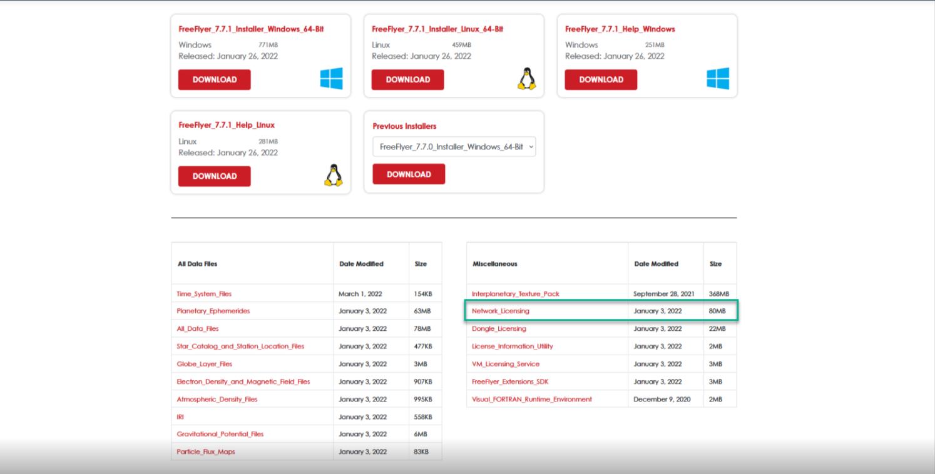
Task: Download FreeFlyer 7.7.1 Windows 64-Bit installer
Action: pos(215,79)
